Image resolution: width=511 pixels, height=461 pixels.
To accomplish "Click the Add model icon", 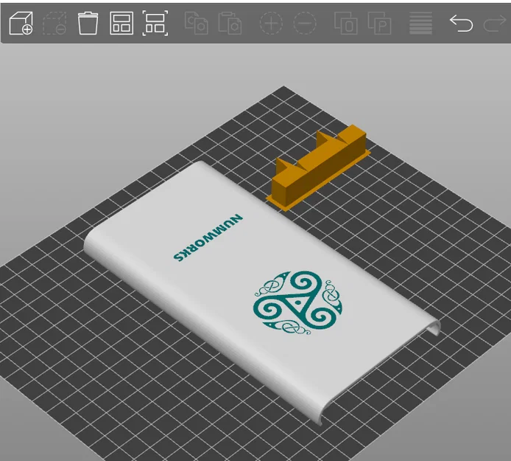I will [x=21, y=23].
